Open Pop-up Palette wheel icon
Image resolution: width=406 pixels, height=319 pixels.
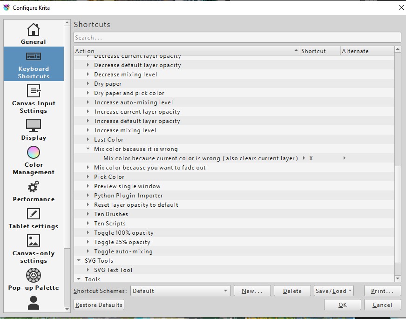coord(34,275)
